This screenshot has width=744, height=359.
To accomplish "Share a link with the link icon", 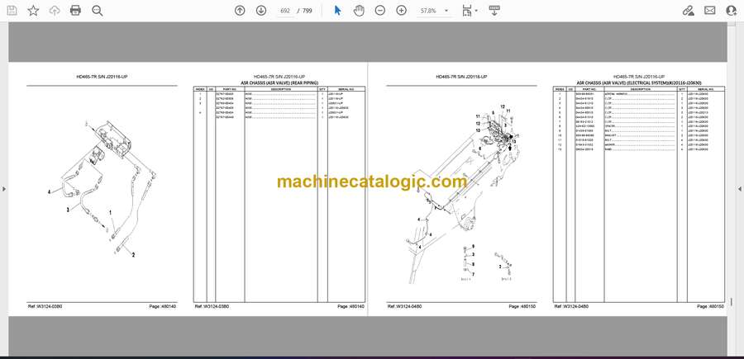I will (689, 11).
